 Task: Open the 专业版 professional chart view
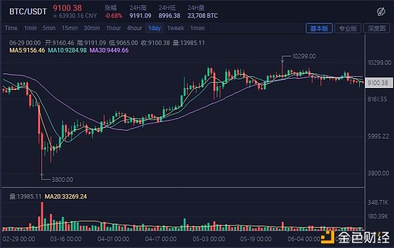[x=348, y=28]
